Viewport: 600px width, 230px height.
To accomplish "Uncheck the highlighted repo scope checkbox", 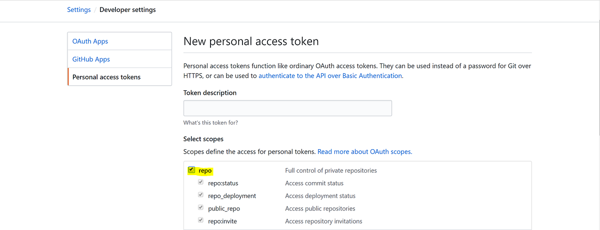I will tap(191, 170).
